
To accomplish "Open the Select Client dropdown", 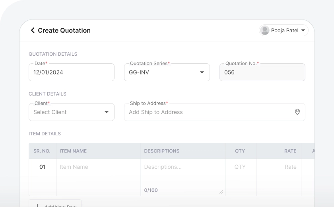I will [72, 112].
